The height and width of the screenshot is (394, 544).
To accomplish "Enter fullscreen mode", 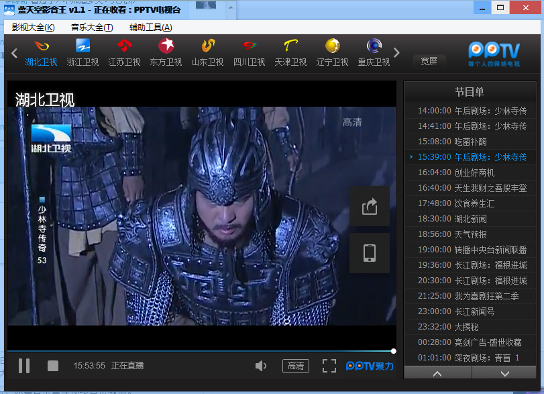I will (329, 366).
